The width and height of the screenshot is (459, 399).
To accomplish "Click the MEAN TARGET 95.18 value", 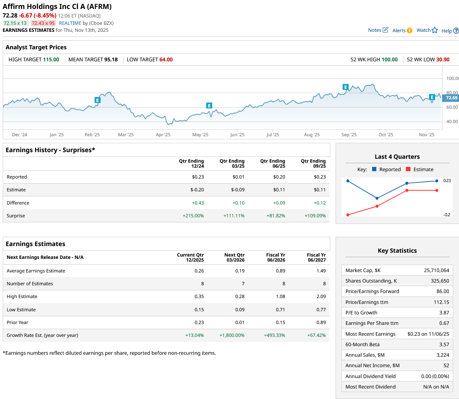I will click(111, 59).
